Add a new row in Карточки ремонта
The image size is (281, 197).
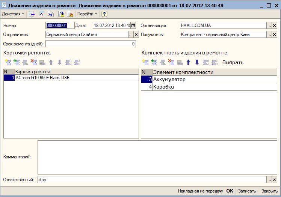(x=8, y=62)
